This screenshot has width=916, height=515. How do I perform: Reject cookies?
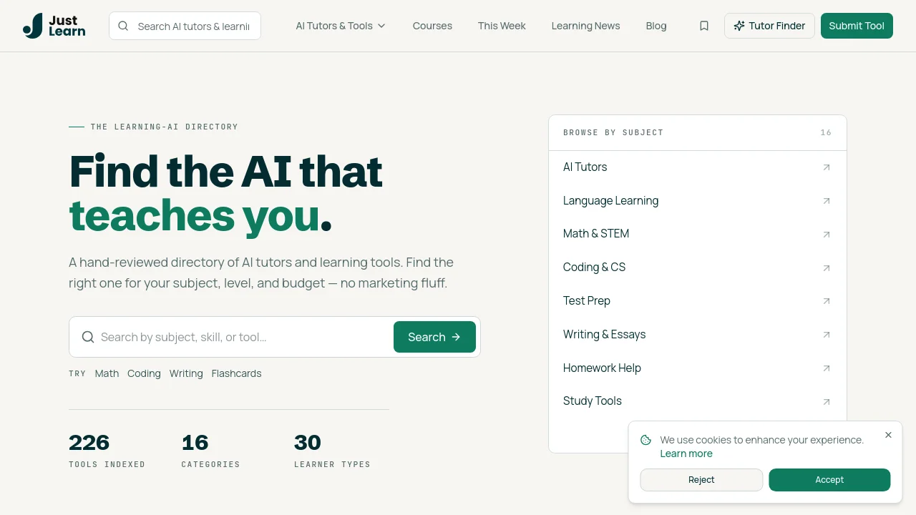[x=701, y=480]
